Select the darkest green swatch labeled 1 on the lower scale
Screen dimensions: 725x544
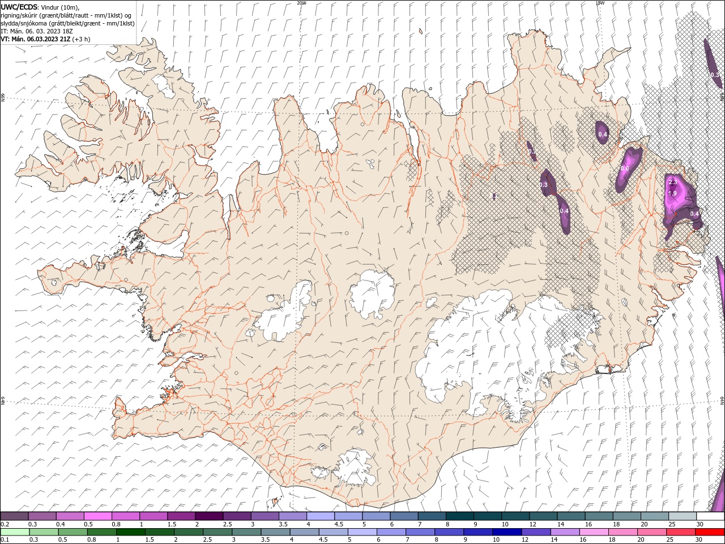tap(130, 532)
